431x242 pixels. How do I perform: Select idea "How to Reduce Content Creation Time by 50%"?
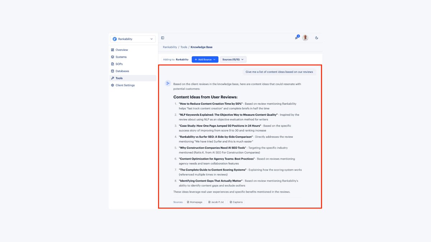(210, 104)
